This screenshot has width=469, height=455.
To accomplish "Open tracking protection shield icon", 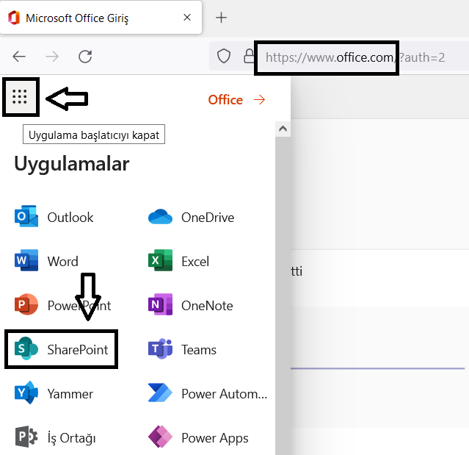I will click(224, 56).
